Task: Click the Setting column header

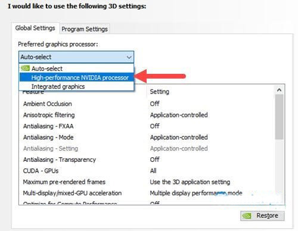Action: point(160,92)
